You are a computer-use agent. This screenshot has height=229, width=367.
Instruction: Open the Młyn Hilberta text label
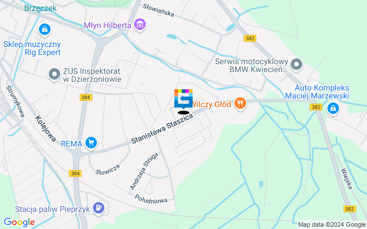pyautogui.click(x=108, y=25)
